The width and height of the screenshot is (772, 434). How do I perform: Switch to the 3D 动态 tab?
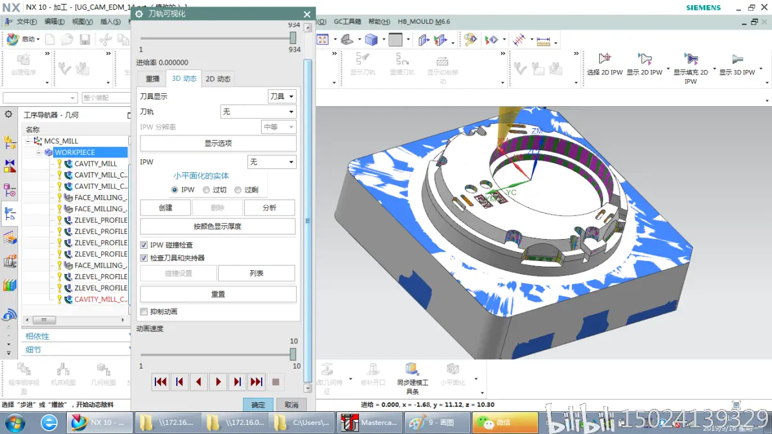tap(184, 79)
